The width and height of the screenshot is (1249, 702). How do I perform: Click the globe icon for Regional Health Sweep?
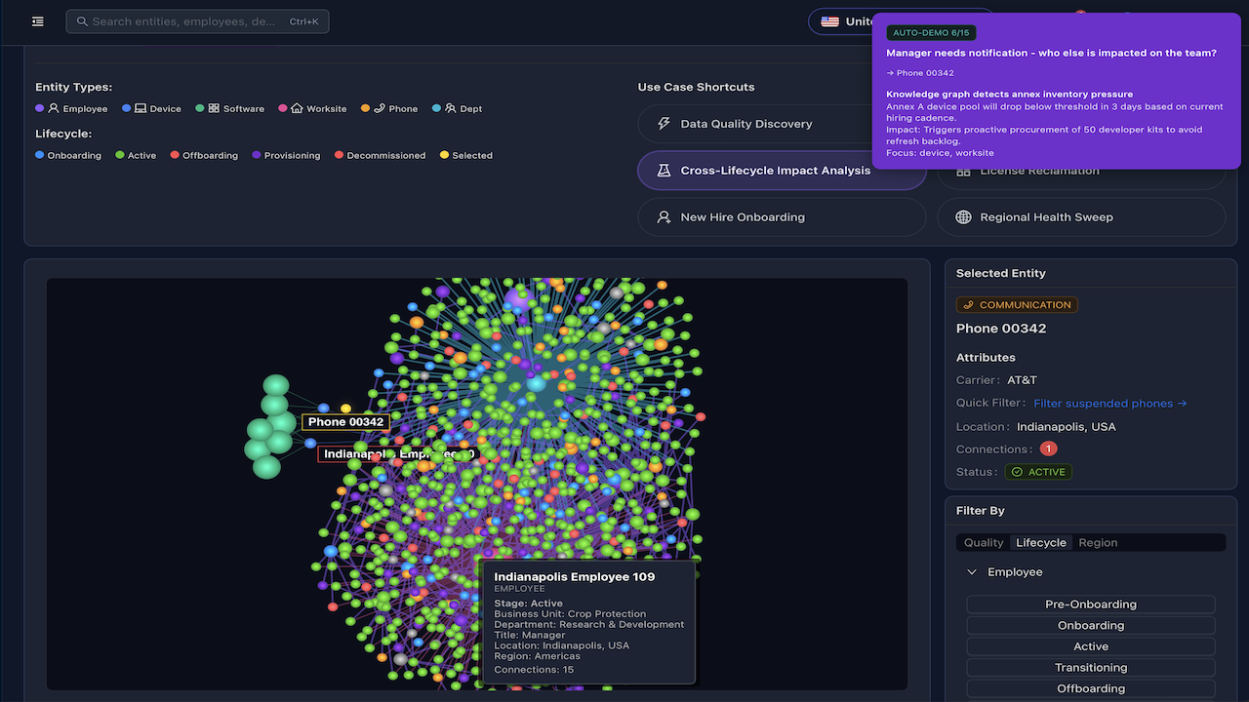pyautogui.click(x=963, y=217)
